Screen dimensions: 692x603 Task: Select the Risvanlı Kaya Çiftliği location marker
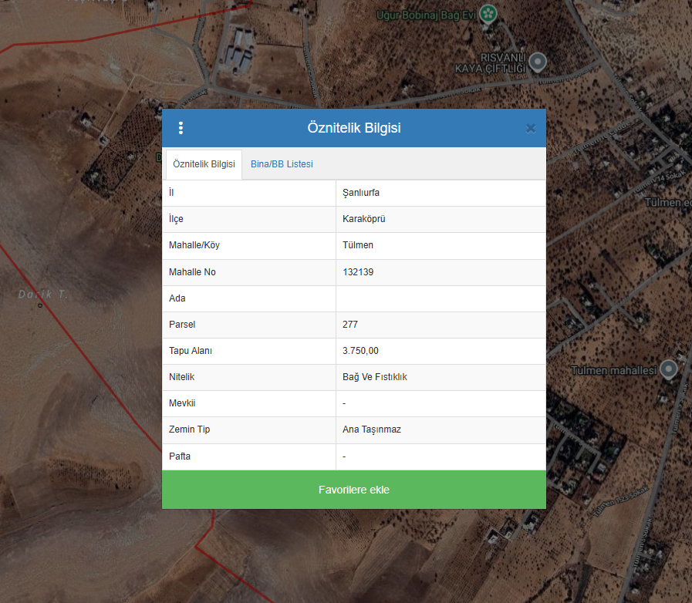tap(540, 62)
